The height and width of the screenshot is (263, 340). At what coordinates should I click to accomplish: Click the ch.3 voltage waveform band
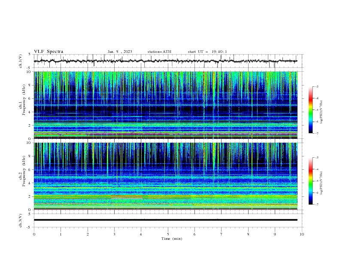point(166,220)
